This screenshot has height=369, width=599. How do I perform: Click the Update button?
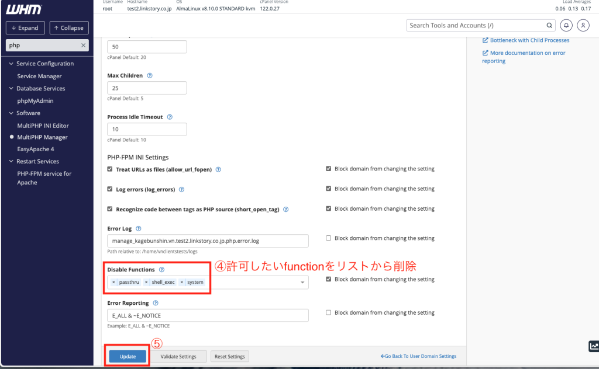[x=127, y=356]
